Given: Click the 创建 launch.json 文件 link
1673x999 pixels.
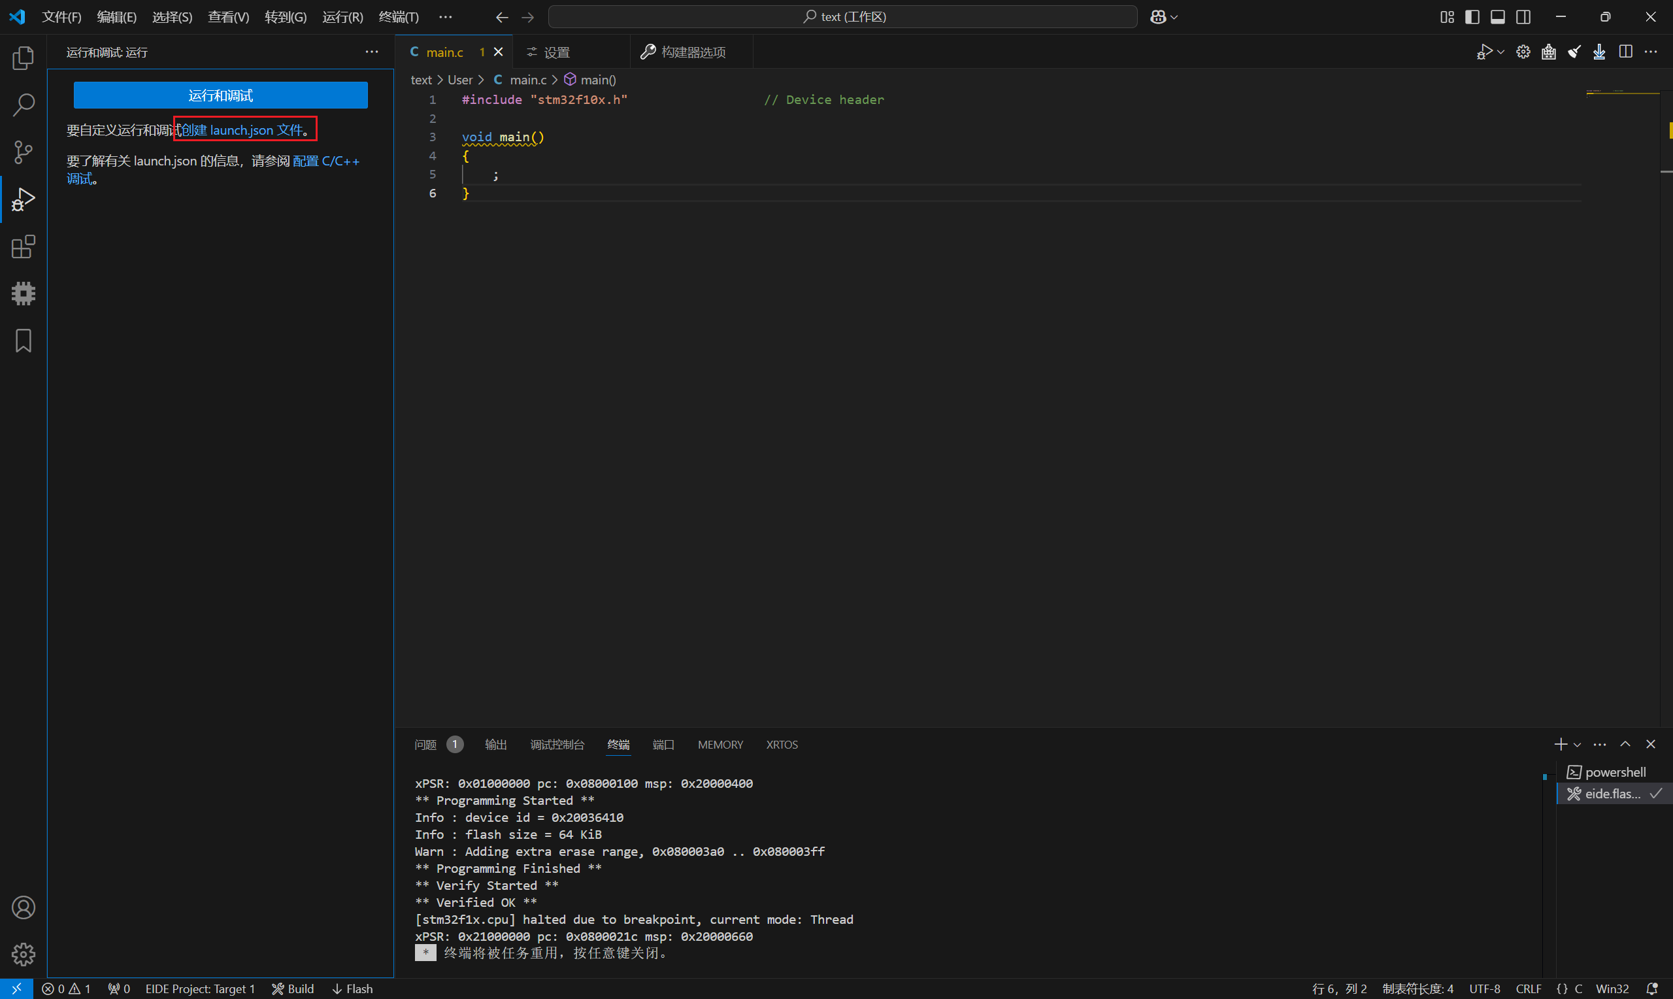Looking at the screenshot, I should point(242,130).
